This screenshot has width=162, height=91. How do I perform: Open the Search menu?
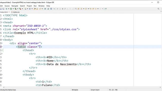[x=23, y=6]
